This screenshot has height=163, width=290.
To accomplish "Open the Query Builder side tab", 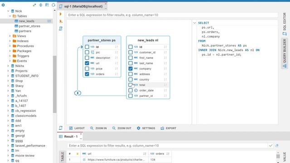I will 285,53.
